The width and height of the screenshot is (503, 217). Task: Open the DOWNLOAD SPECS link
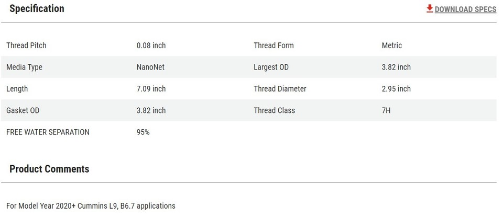[x=465, y=9]
